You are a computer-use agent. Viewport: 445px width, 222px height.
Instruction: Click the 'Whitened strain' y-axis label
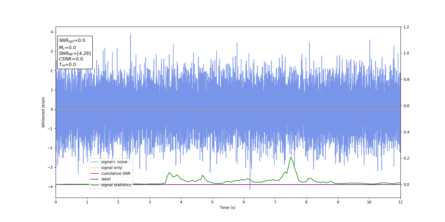pyautogui.click(x=43, y=112)
